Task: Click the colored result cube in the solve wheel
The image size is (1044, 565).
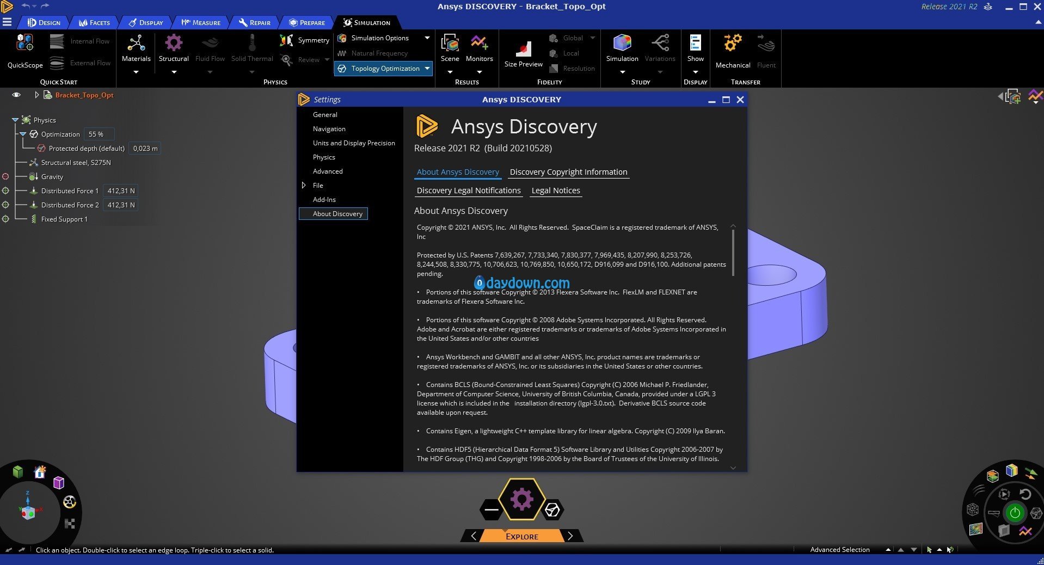Action: coord(1011,470)
